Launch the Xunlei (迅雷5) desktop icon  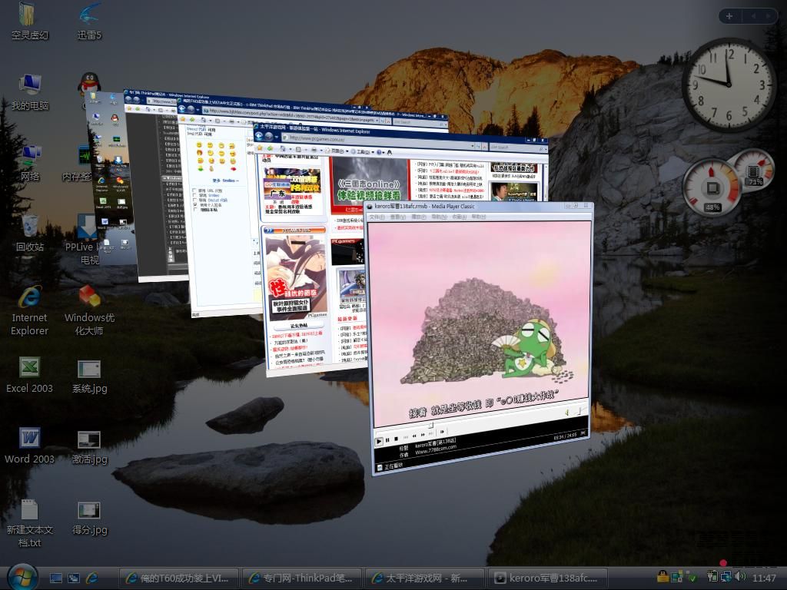[x=89, y=15]
